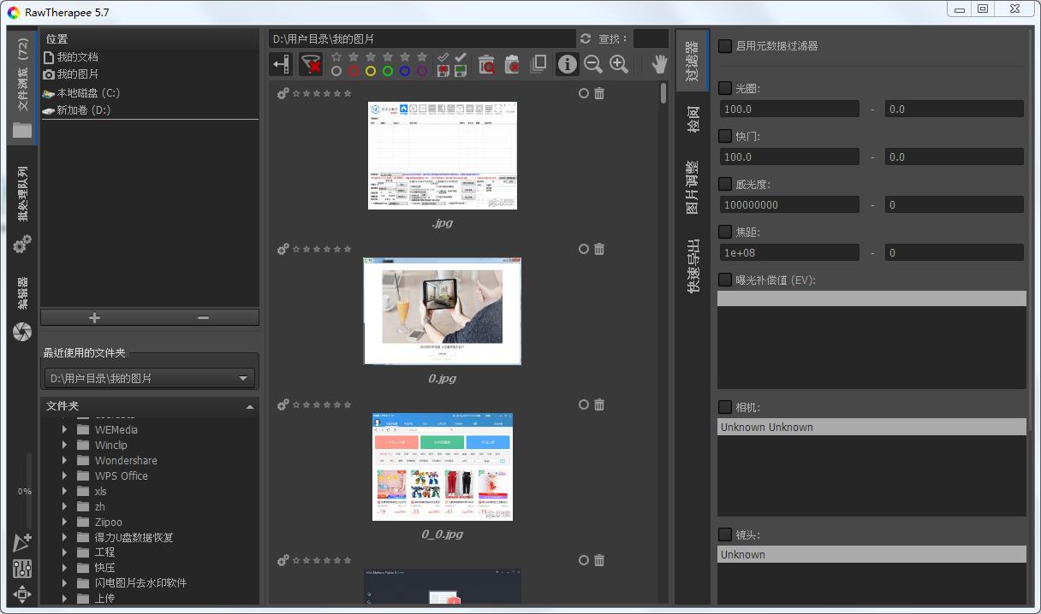Toggle fullscreen mode with the arrows icon
The width and height of the screenshot is (1041, 614).
pos(22,594)
